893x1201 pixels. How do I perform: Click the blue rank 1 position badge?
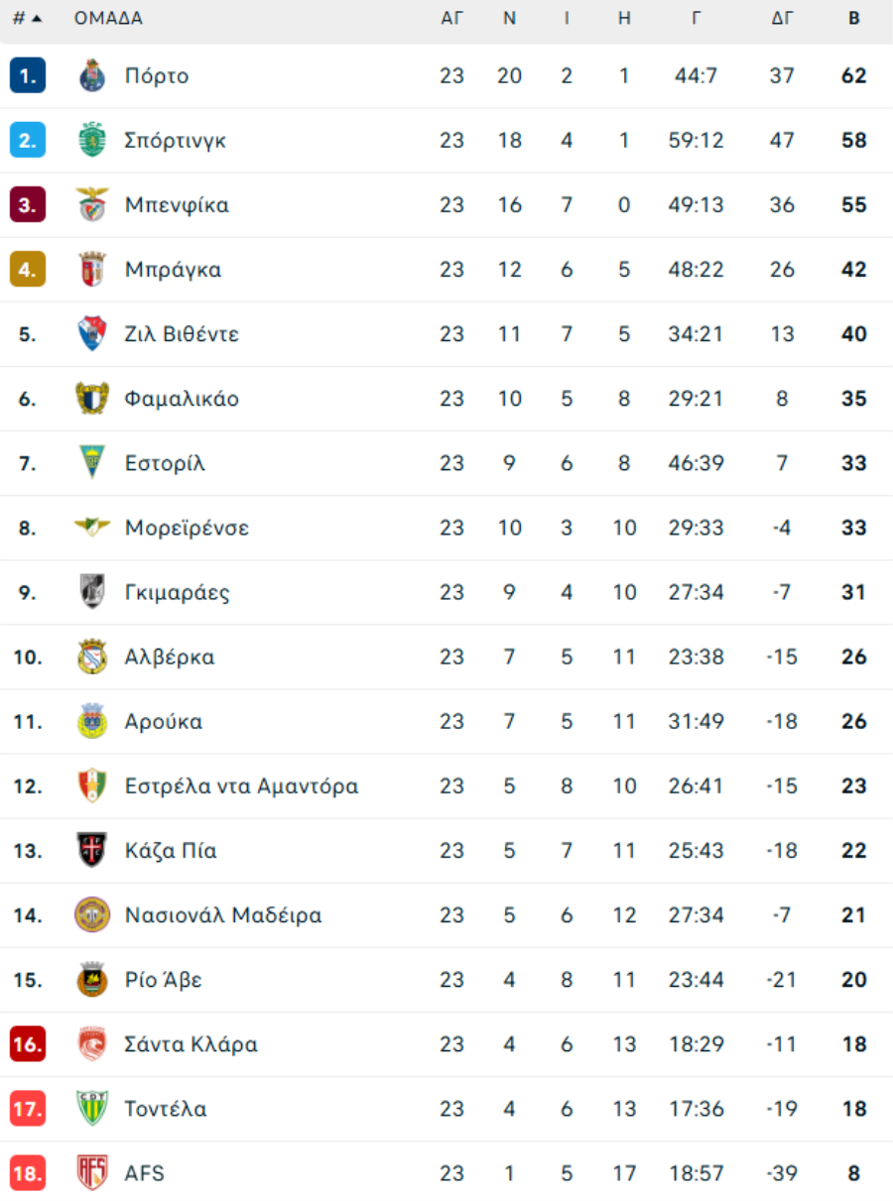[28, 76]
